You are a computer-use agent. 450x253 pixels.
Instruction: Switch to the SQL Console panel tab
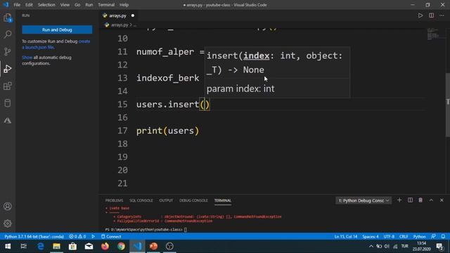pos(141,200)
